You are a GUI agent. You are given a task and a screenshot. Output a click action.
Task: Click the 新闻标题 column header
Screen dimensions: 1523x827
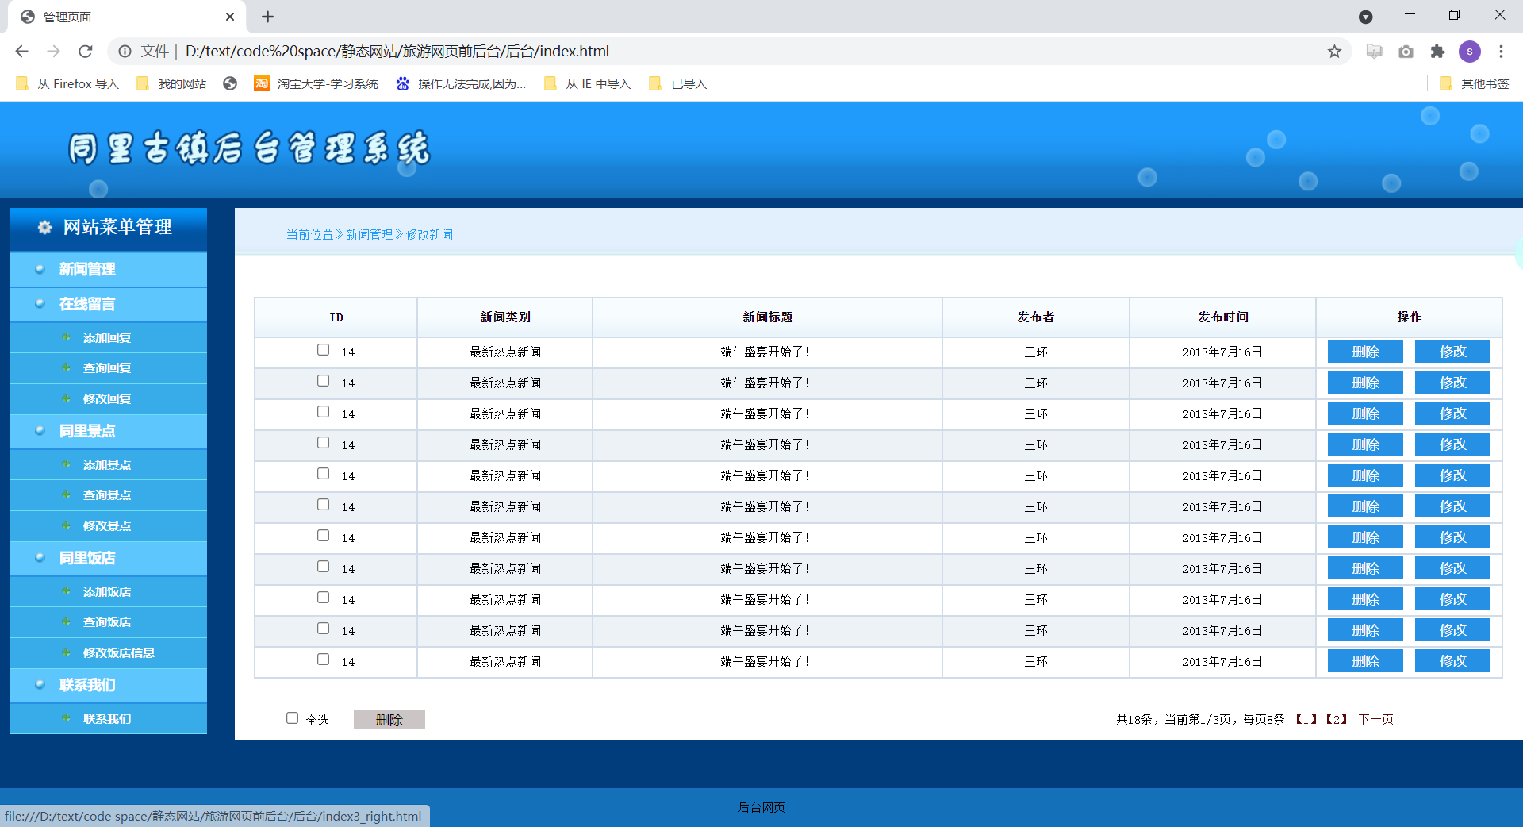click(x=767, y=317)
